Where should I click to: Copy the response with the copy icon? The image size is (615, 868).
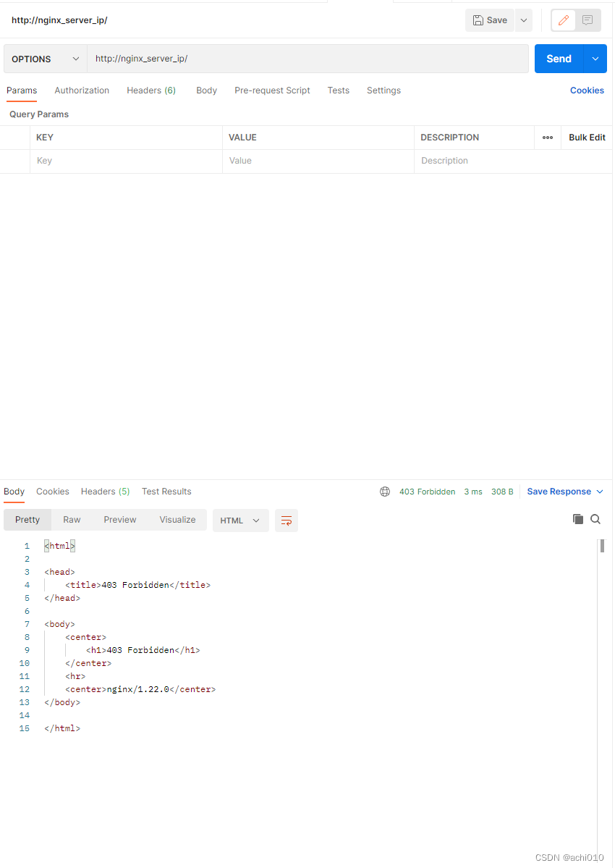tap(578, 518)
